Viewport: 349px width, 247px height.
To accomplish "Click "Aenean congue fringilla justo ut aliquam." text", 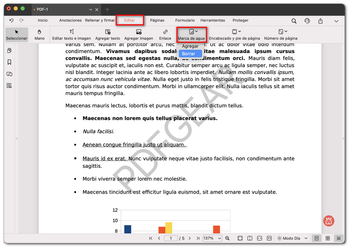I will (x=134, y=145).
